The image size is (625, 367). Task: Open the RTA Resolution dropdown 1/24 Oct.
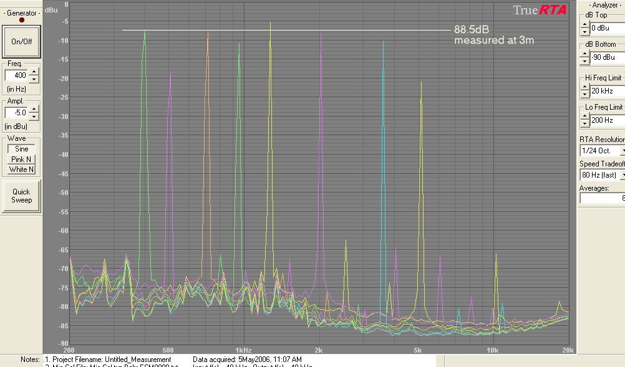(603, 151)
